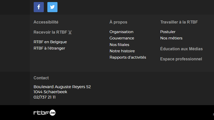The image size is (214, 120).
Task: Select the Recevoir la RTBF heading
Action: [50, 32]
